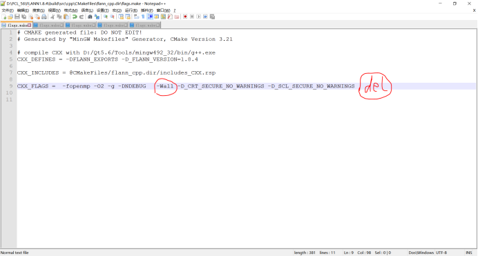This screenshot has height=256, width=478.
Task: Zoom out using the toolbar magnifier
Action: (112, 17)
